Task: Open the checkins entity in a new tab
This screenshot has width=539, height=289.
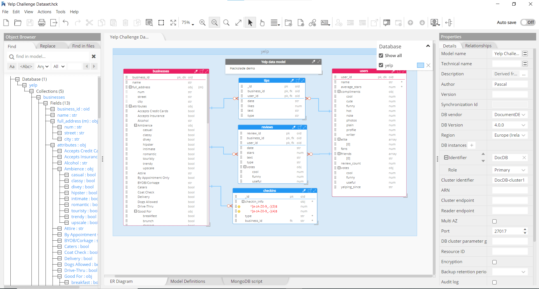Action: pos(310,191)
